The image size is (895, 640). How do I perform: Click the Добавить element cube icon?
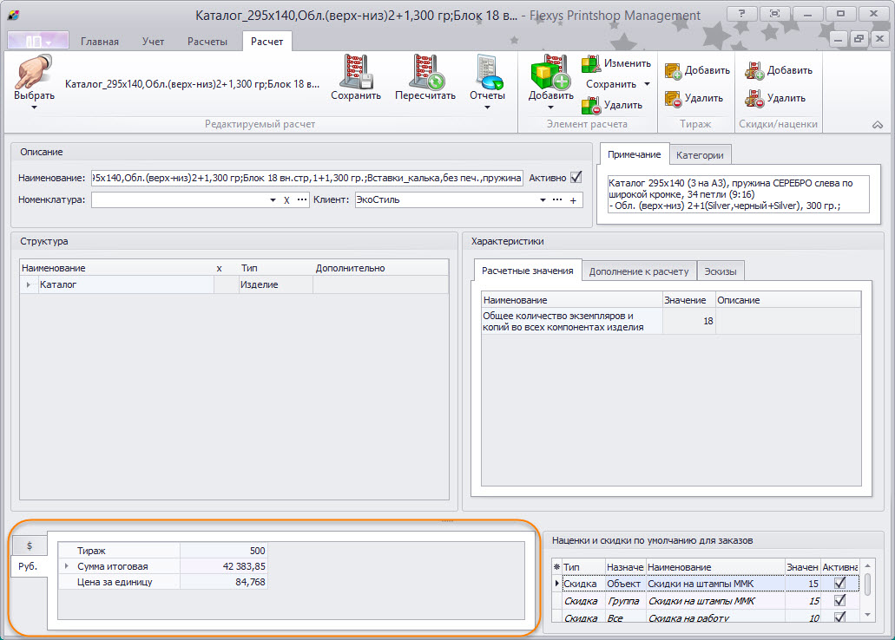550,73
